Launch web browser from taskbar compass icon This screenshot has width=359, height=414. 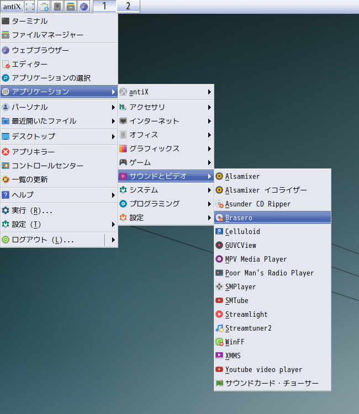[84, 7]
